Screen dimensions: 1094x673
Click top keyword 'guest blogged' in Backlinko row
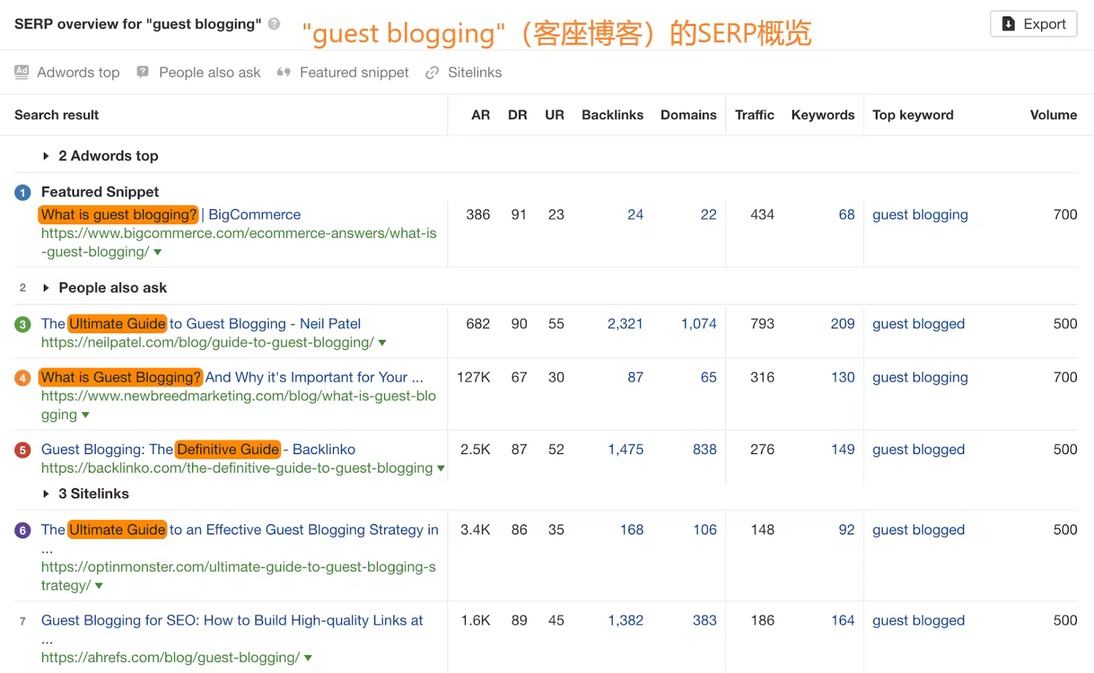point(918,449)
